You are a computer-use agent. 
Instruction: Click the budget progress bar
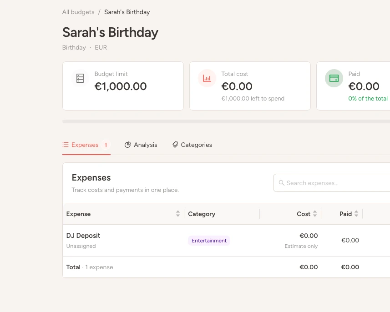226,121
